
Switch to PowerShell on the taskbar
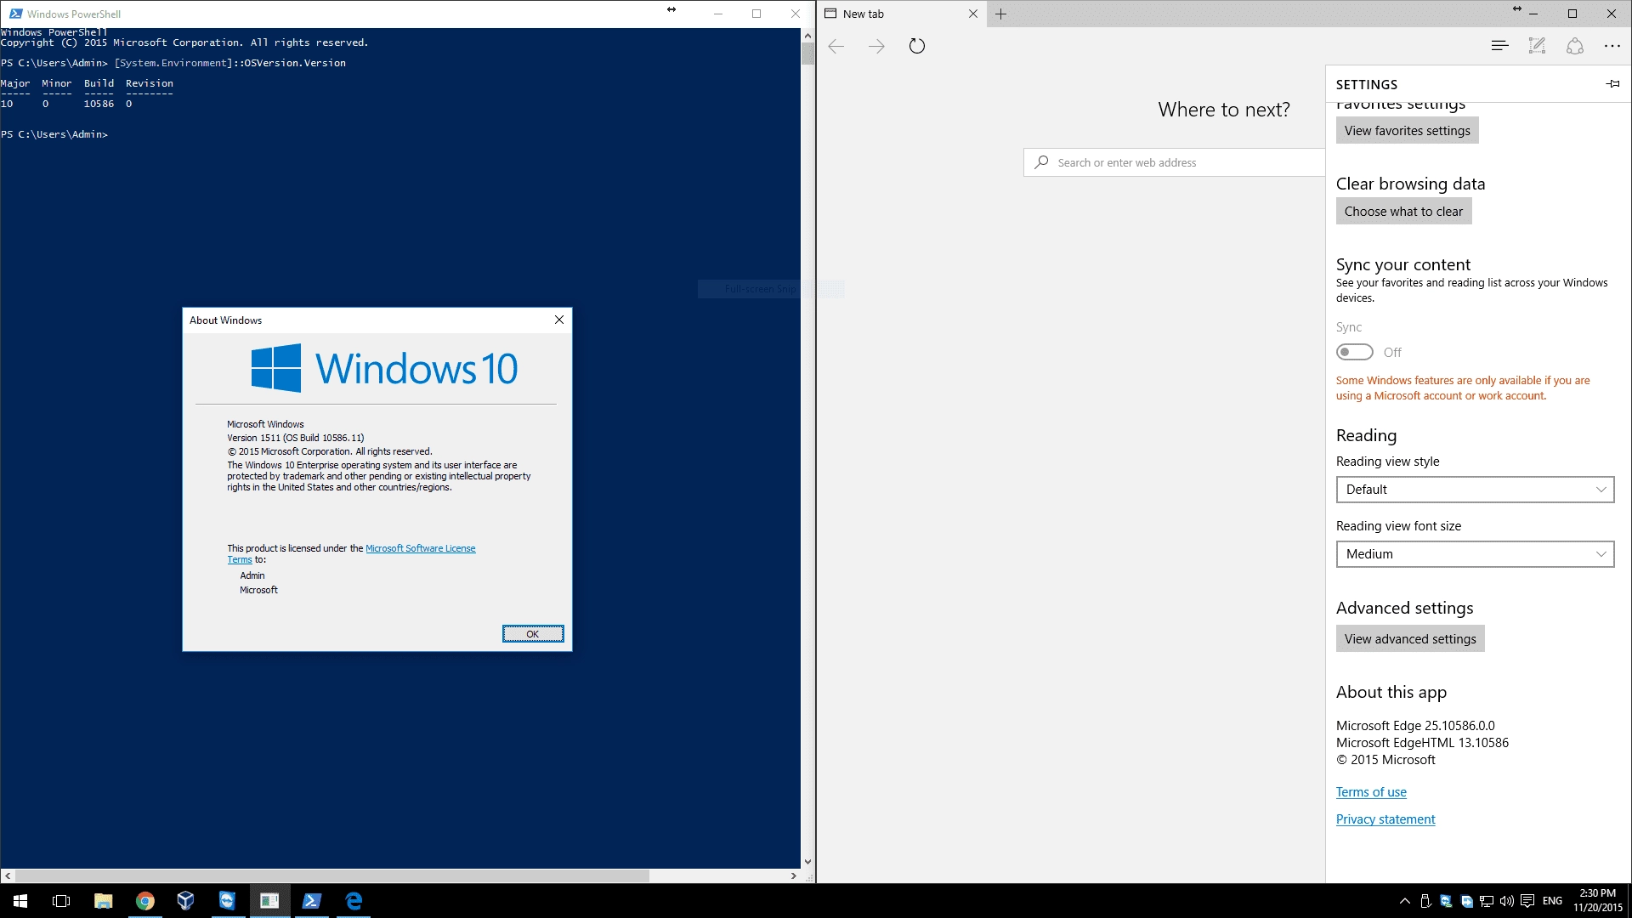(x=311, y=901)
